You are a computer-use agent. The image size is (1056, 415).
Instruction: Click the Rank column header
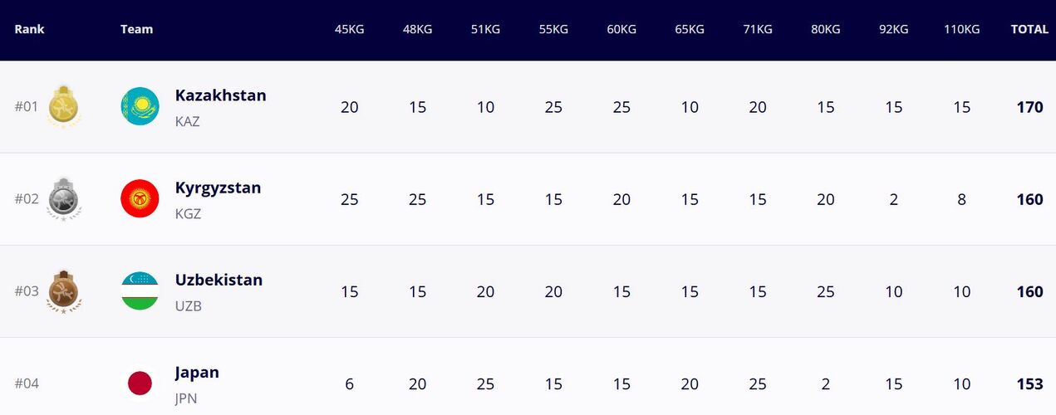[x=29, y=29]
